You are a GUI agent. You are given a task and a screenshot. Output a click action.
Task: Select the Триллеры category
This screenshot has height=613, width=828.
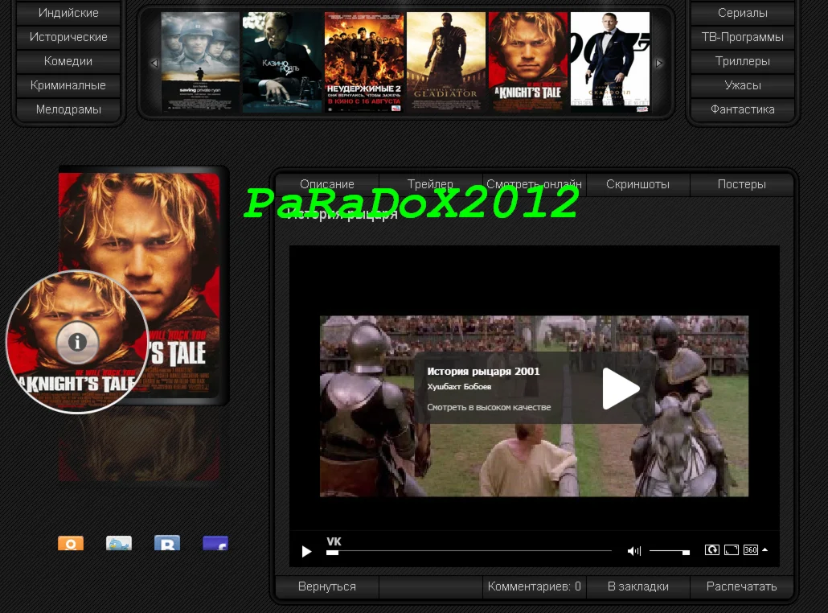point(743,61)
